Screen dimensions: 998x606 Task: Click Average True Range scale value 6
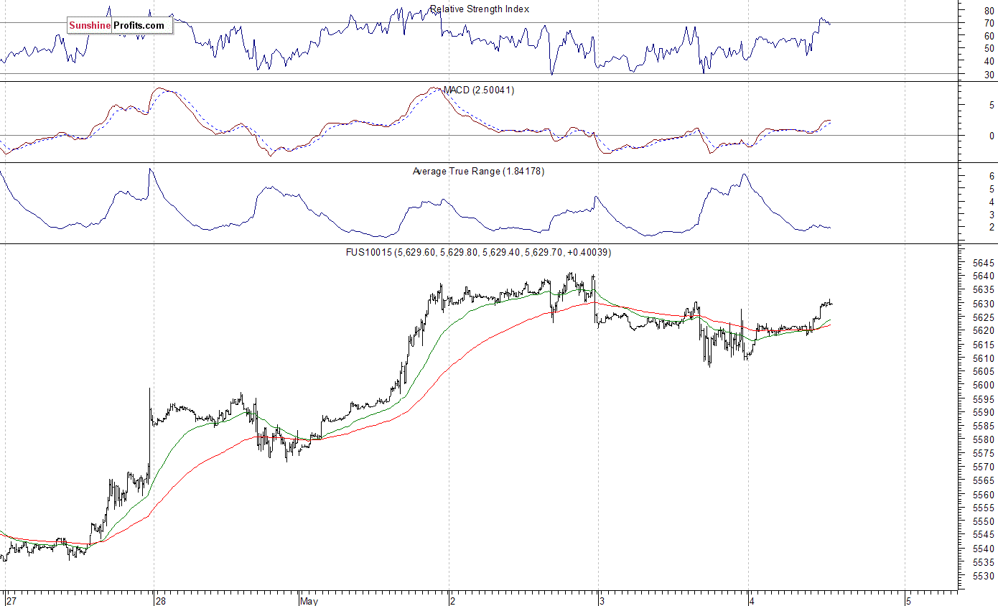point(992,176)
